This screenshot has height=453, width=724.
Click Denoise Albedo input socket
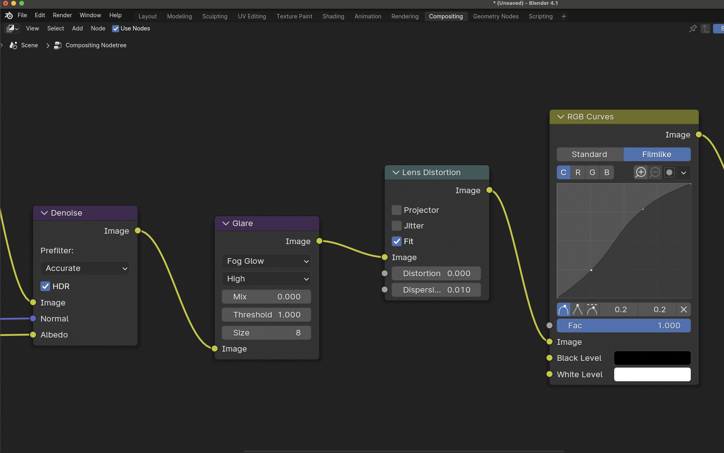pos(33,335)
